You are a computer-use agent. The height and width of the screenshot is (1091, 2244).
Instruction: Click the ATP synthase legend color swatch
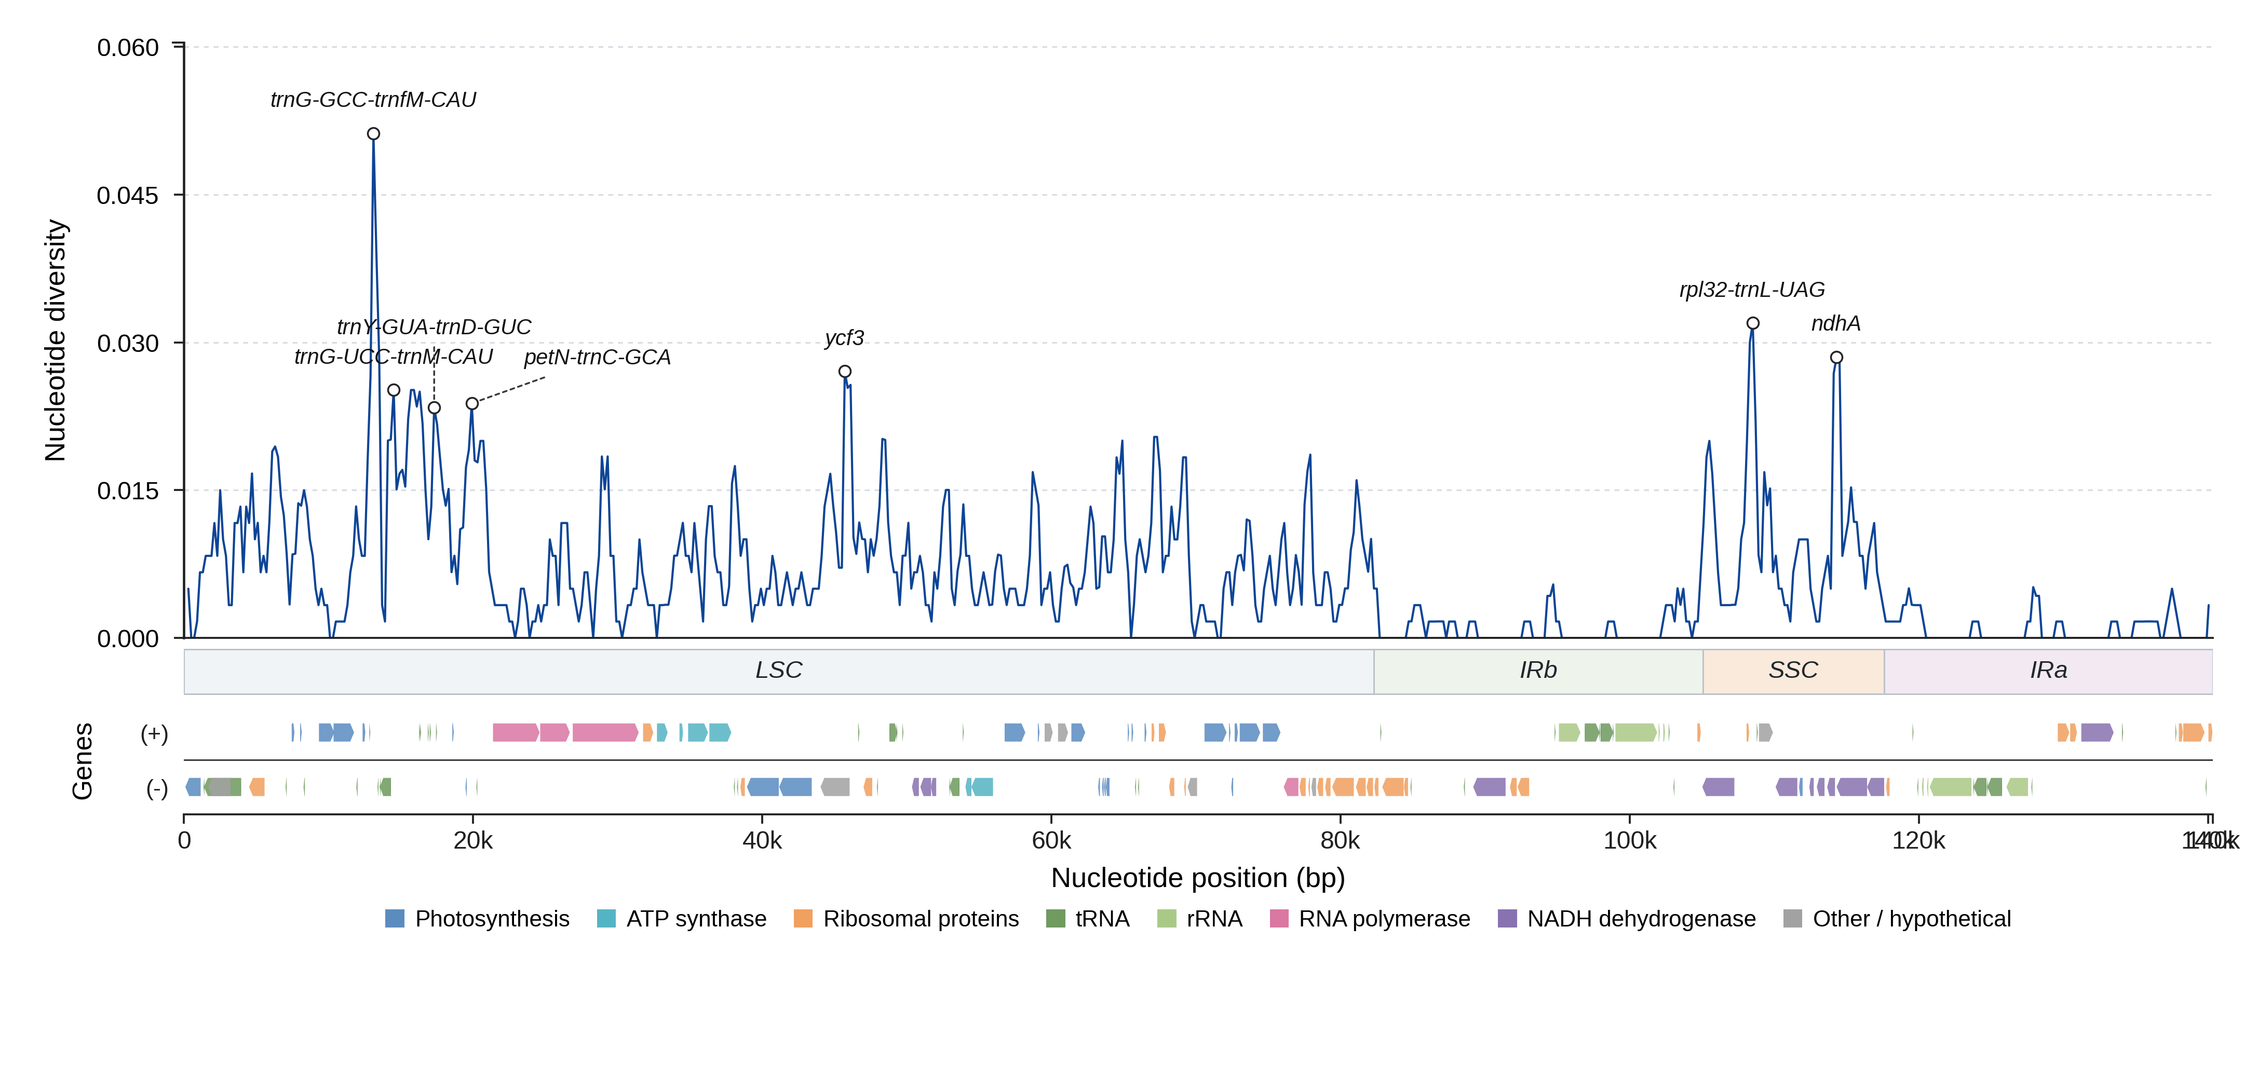pos(606,919)
